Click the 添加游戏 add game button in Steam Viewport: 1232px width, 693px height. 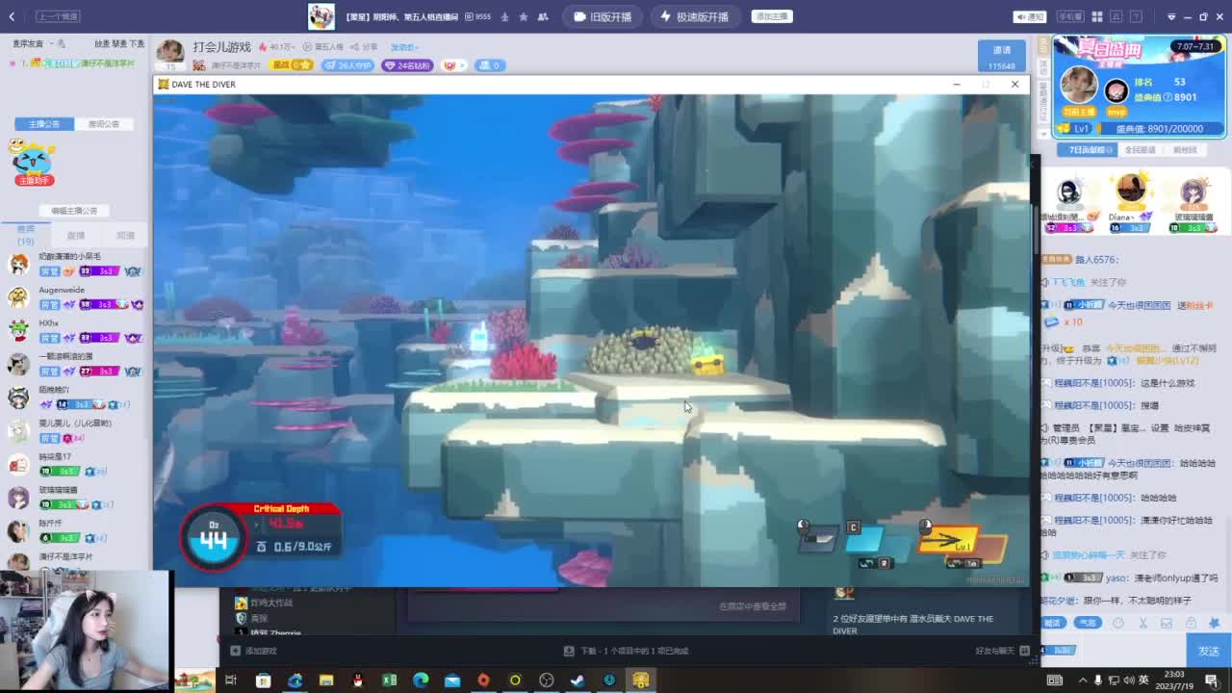[253, 651]
